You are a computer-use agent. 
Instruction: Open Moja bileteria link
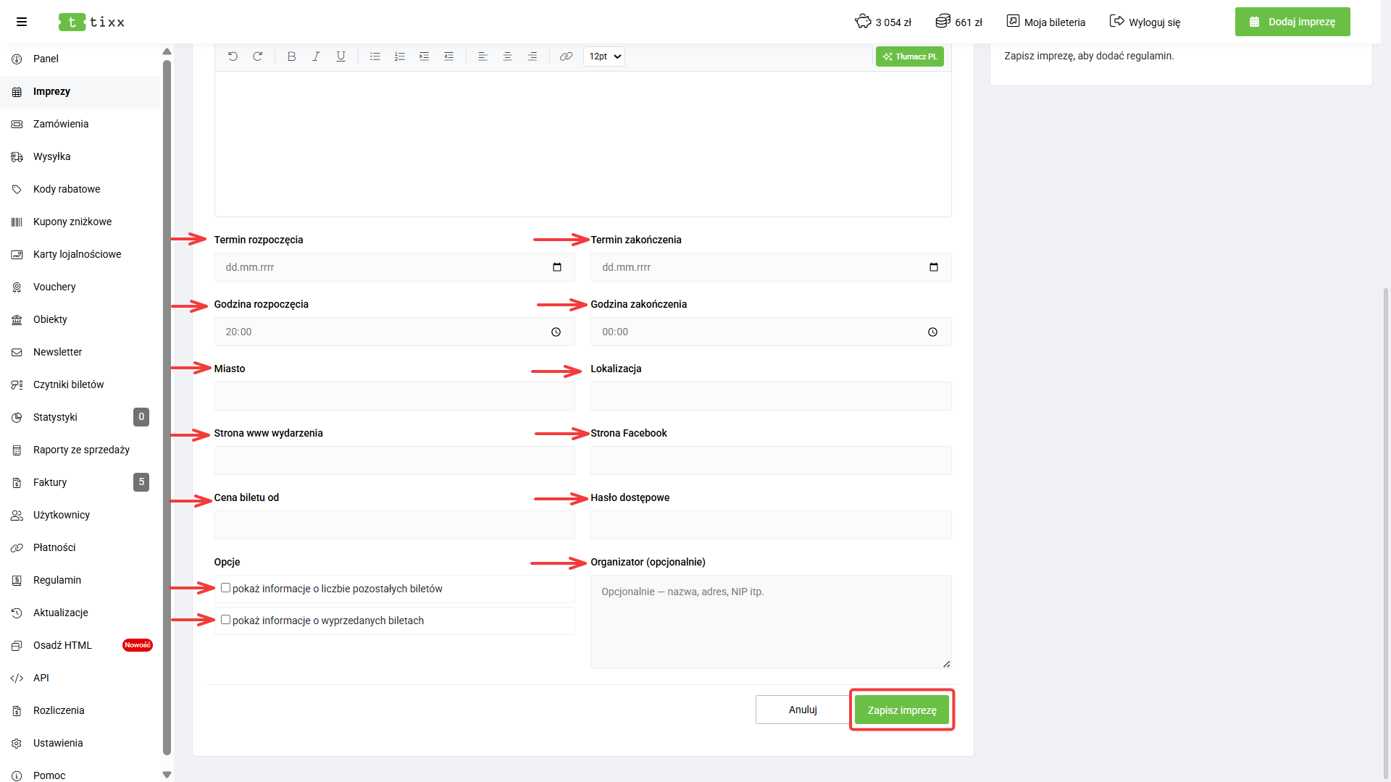1046,22
